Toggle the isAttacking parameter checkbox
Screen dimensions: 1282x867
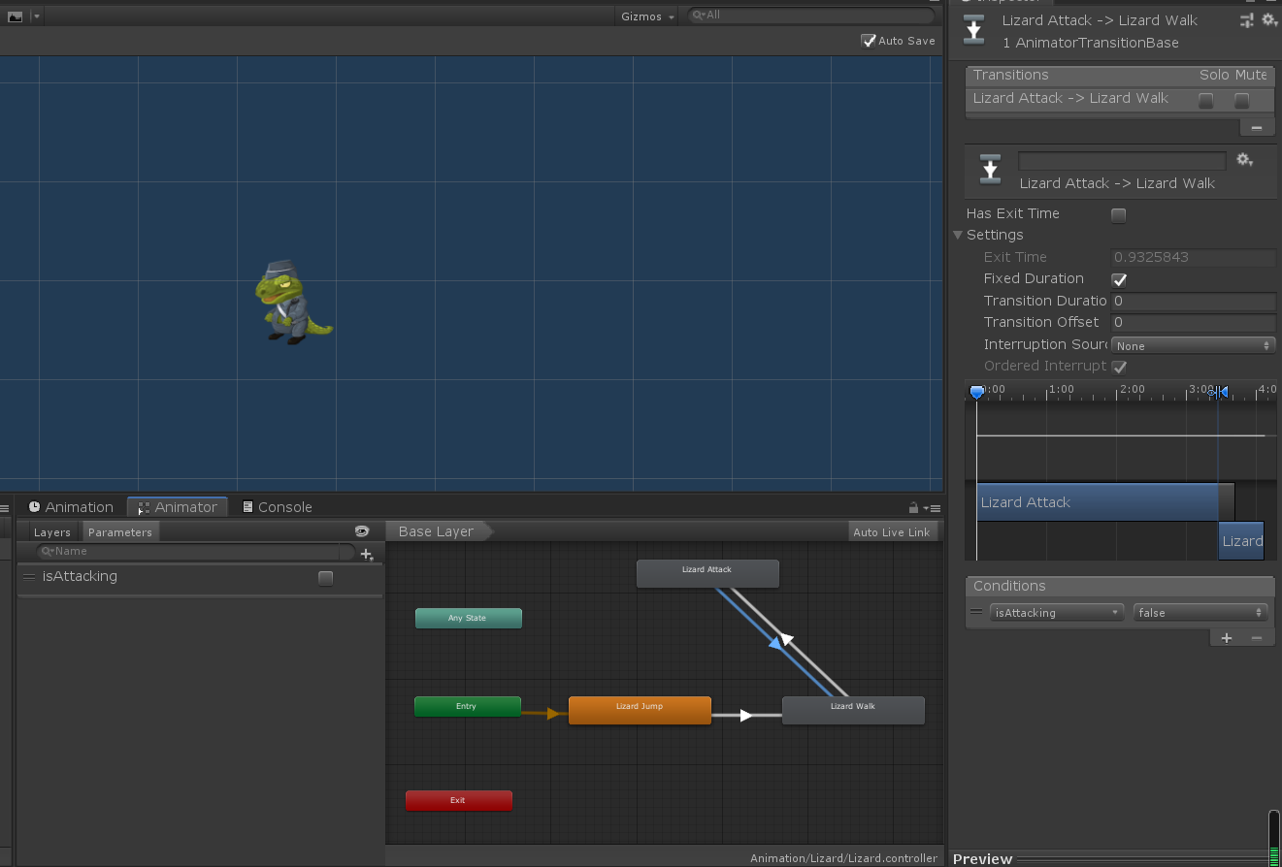326,578
